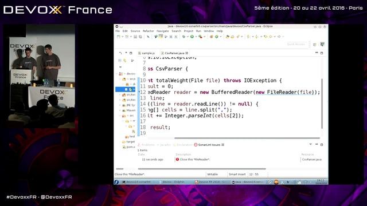Open the Back history dropdown arrow

[x=275, y=37]
